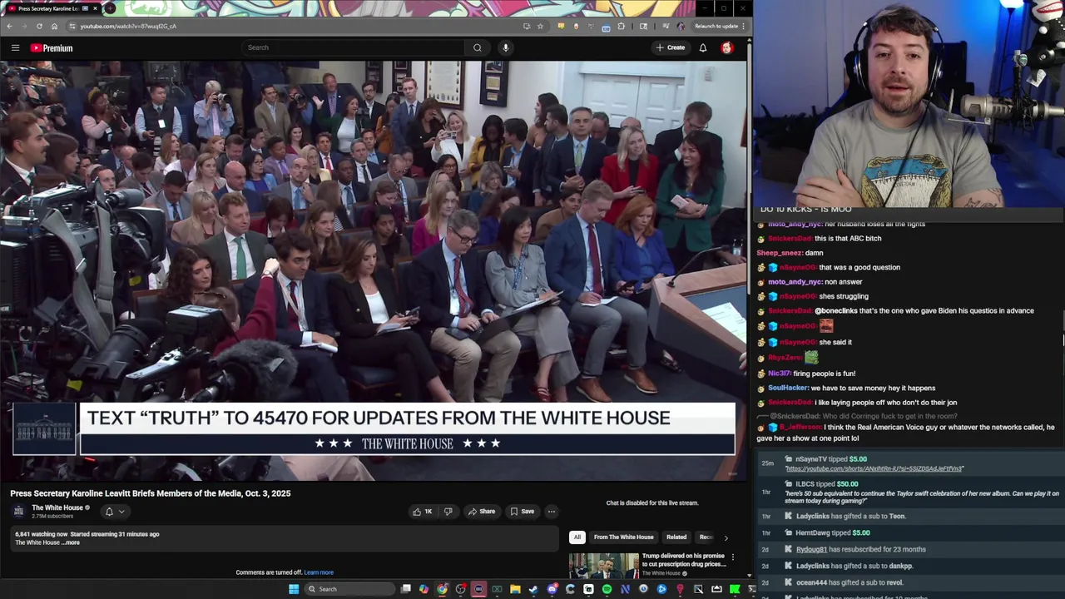Save the video to a playlist
The height and width of the screenshot is (599, 1065).
[x=523, y=512]
